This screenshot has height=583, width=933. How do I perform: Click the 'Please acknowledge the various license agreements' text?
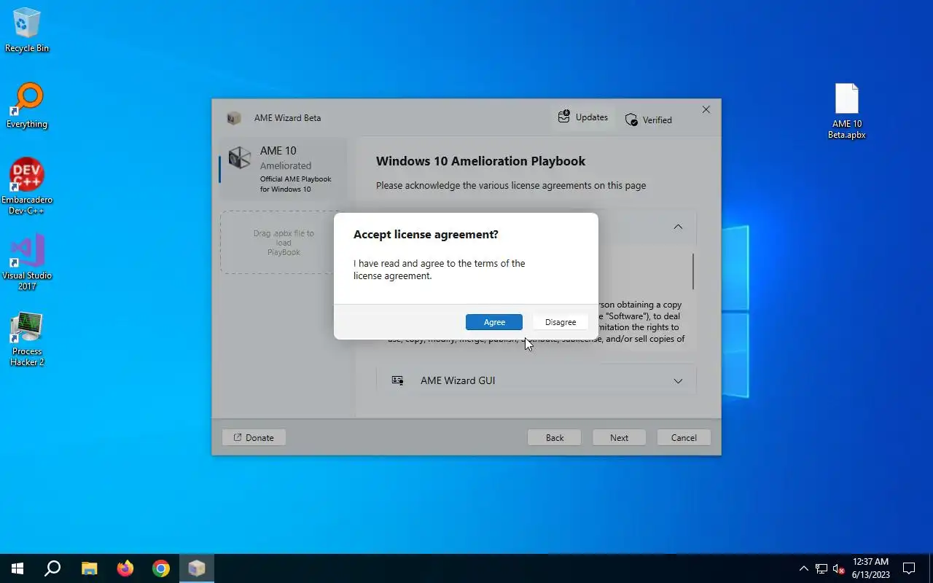pos(511,185)
